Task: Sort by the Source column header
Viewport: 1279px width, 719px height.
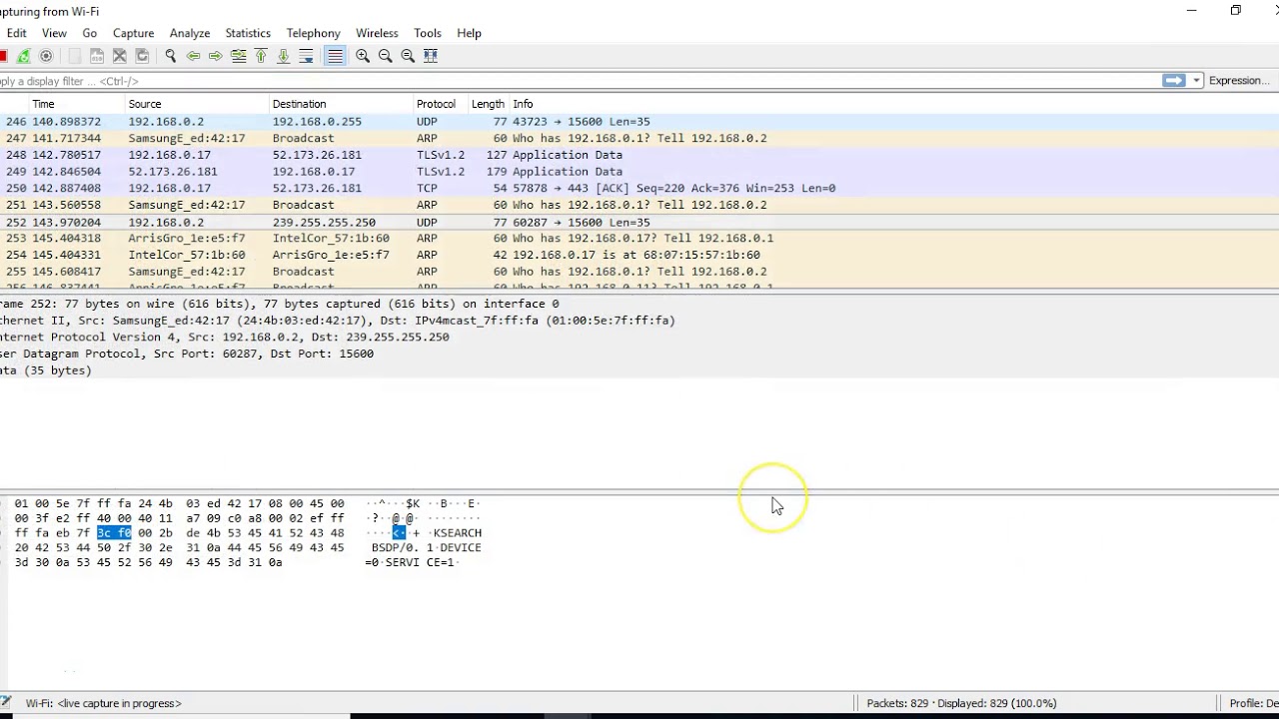Action: (196, 104)
